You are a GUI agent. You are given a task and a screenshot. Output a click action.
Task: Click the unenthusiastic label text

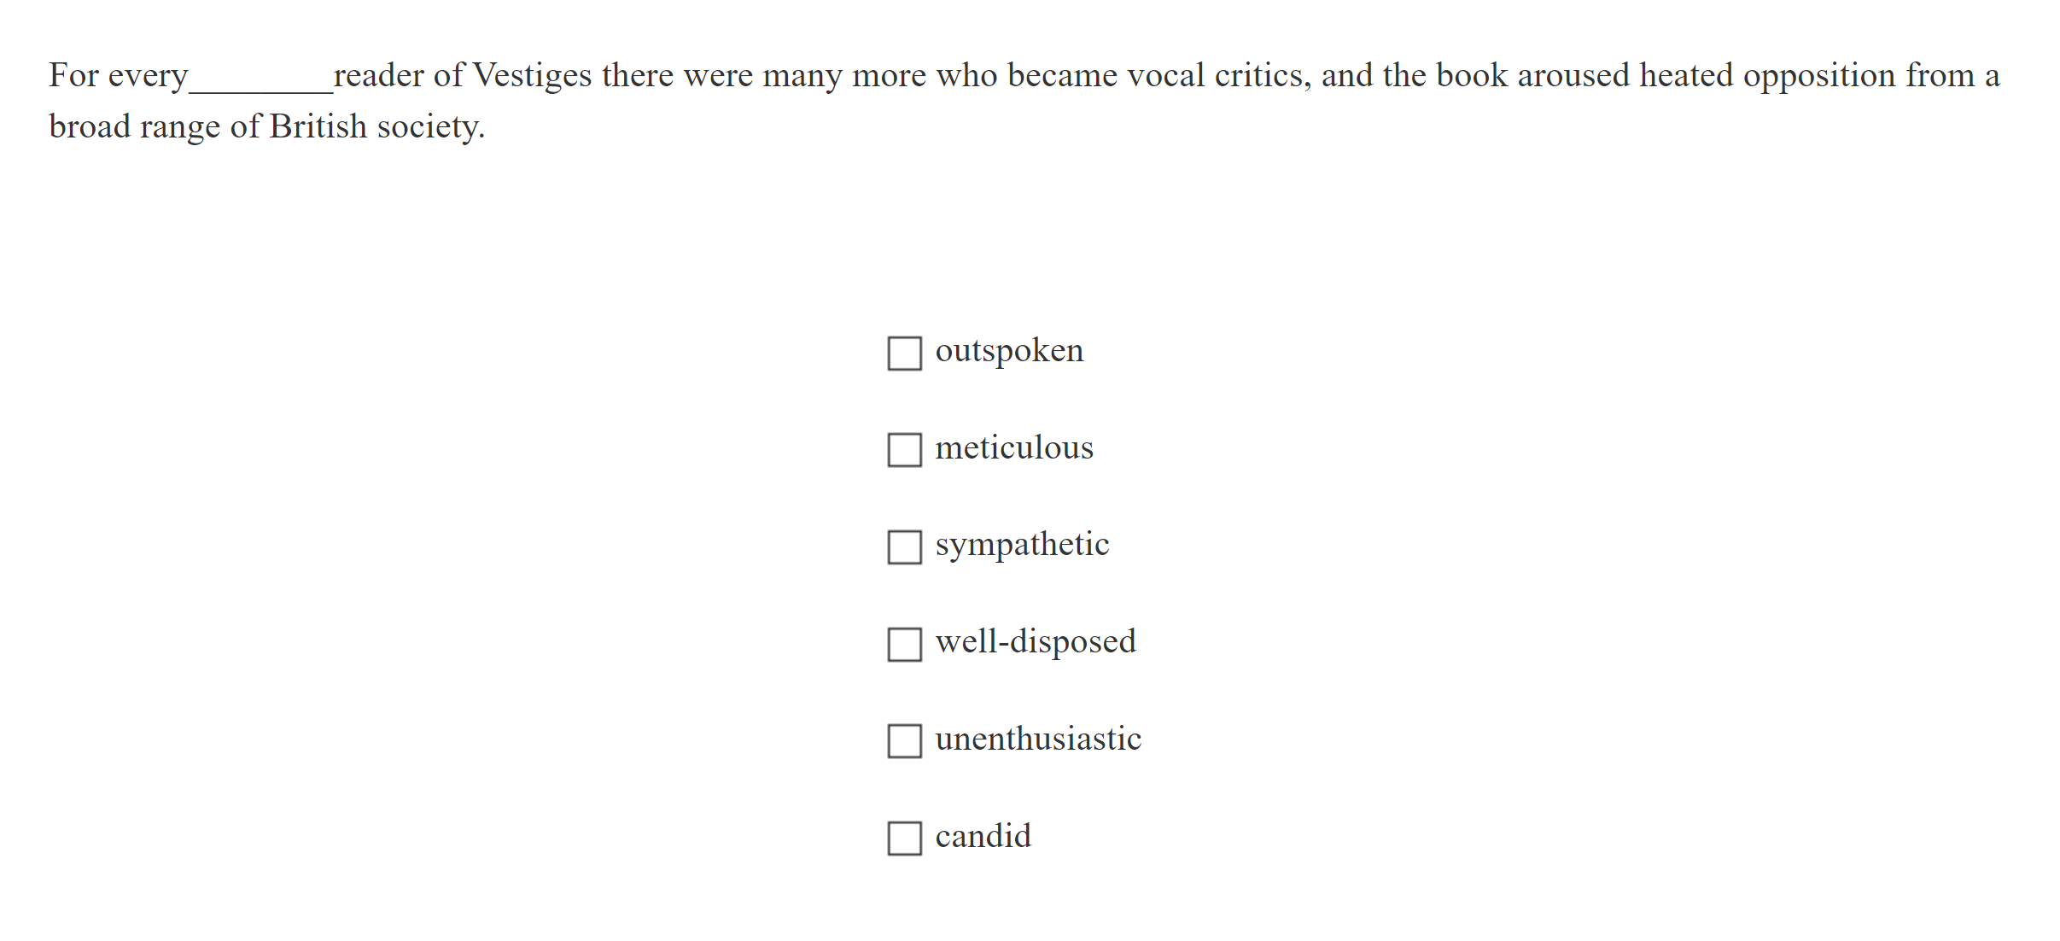click(x=1037, y=740)
